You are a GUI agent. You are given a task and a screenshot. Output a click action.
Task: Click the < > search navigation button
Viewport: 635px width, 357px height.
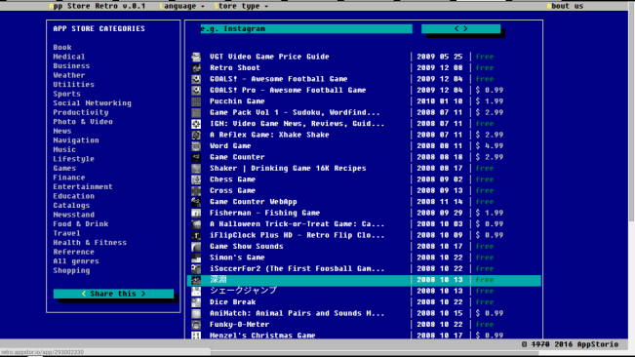pos(460,28)
